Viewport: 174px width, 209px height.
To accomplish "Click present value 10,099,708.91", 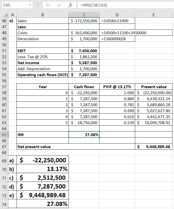I will pos(153,123).
